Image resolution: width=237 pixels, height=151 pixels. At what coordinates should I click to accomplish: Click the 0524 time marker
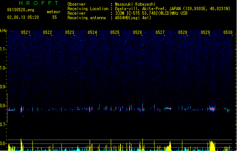pos(92,32)
